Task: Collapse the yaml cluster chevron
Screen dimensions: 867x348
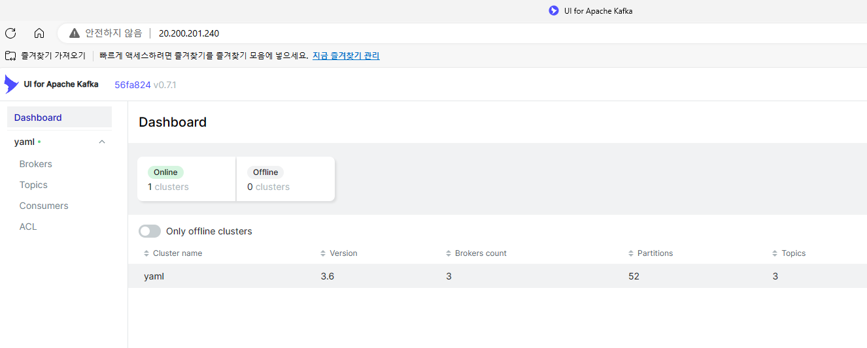Action: [x=102, y=142]
